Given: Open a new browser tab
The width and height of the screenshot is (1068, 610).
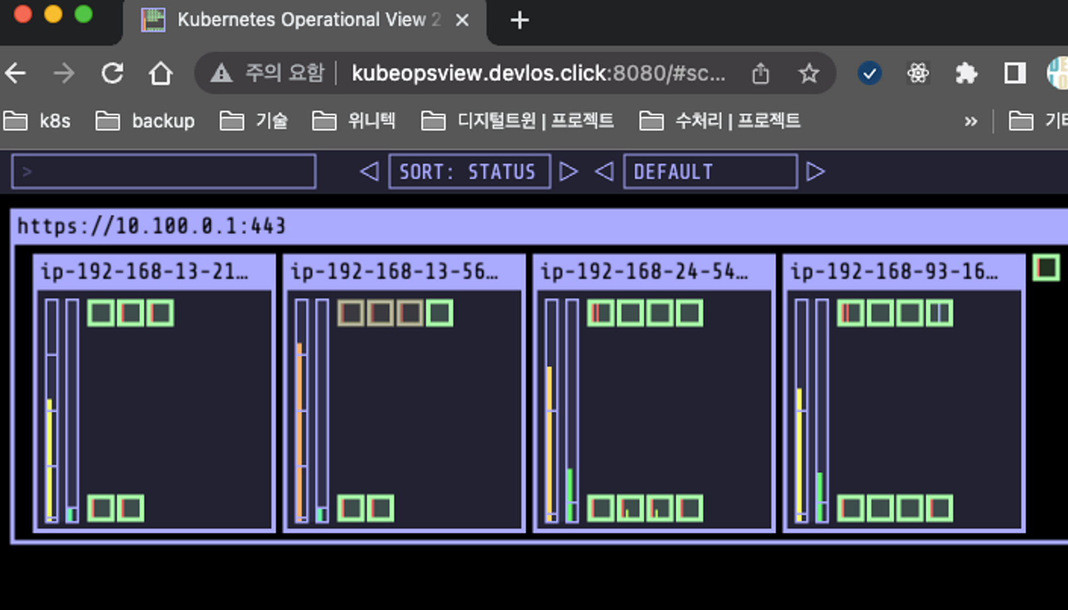Looking at the screenshot, I should (x=519, y=21).
